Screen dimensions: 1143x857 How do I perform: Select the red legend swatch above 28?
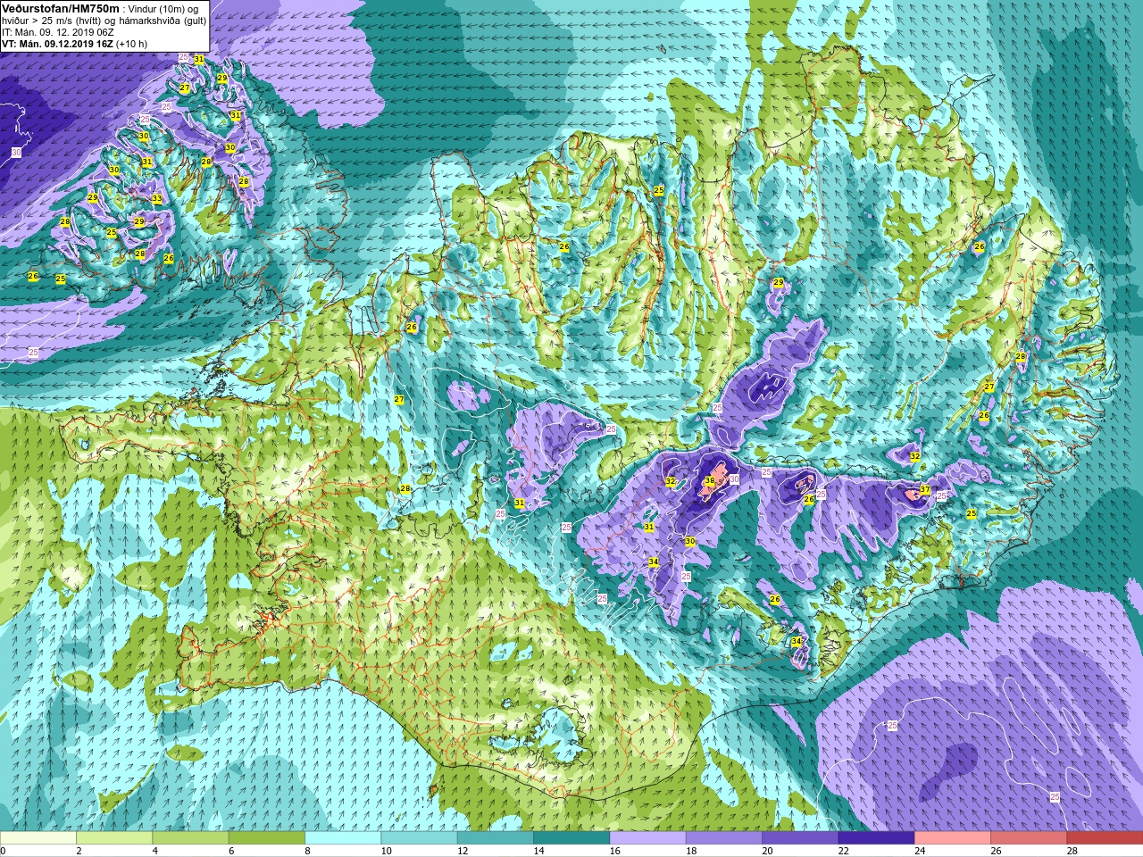coord(1105,838)
